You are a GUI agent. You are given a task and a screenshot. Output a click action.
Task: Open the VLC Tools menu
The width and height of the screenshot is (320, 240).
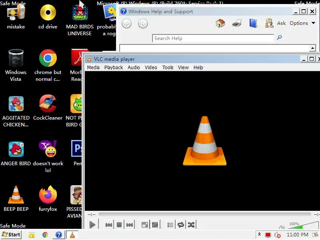[x=168, y=68]
